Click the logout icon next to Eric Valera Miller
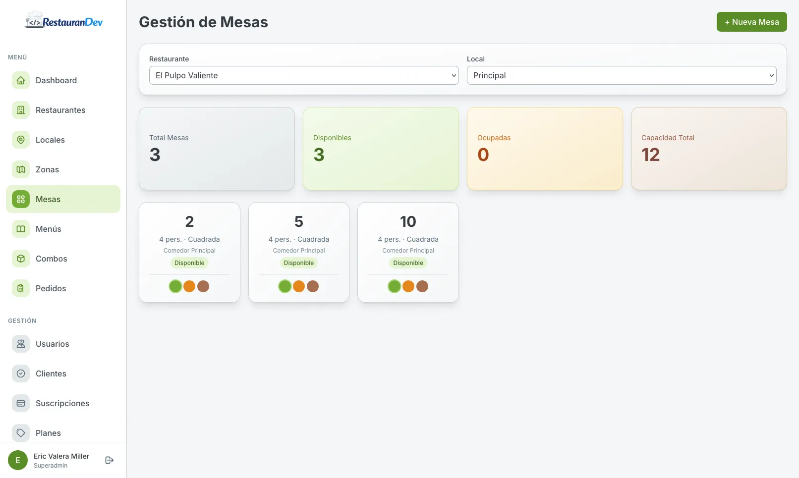 (109, 460)
